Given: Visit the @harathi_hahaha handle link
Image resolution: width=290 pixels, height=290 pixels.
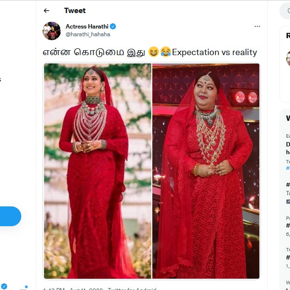Looking at the screenshot, I should point(87,34).
